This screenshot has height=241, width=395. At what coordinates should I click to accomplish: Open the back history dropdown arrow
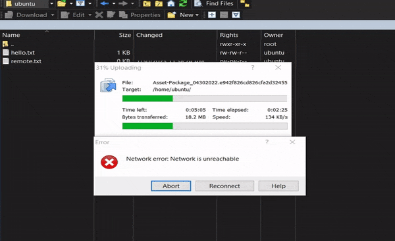coord(114,4)
